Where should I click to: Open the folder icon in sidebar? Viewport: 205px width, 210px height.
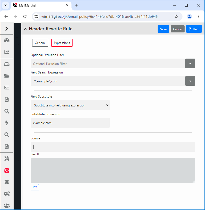click(x=7, y=76)
